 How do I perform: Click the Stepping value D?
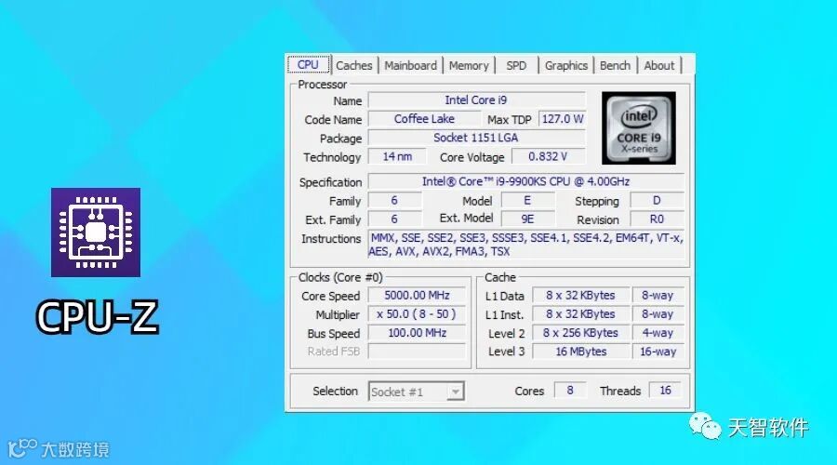pos(658,201)
